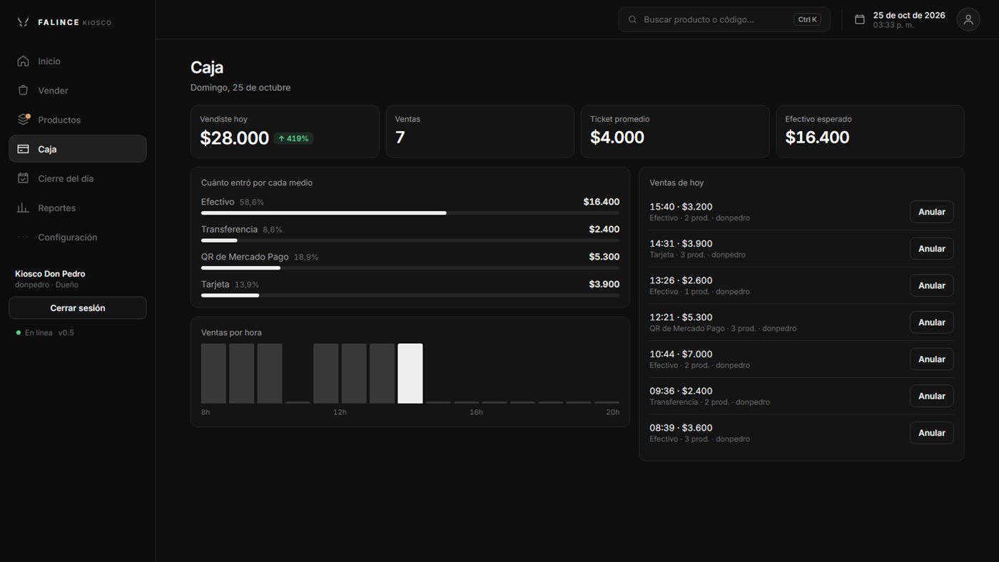This screenshot has height=562, width=999.
Task: Click the Falince Kiosco logo icon
Action: [24, 22]
